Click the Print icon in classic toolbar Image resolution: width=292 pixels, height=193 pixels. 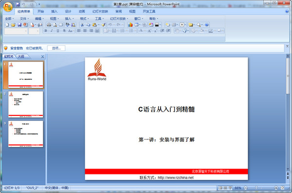coord(49,25)
